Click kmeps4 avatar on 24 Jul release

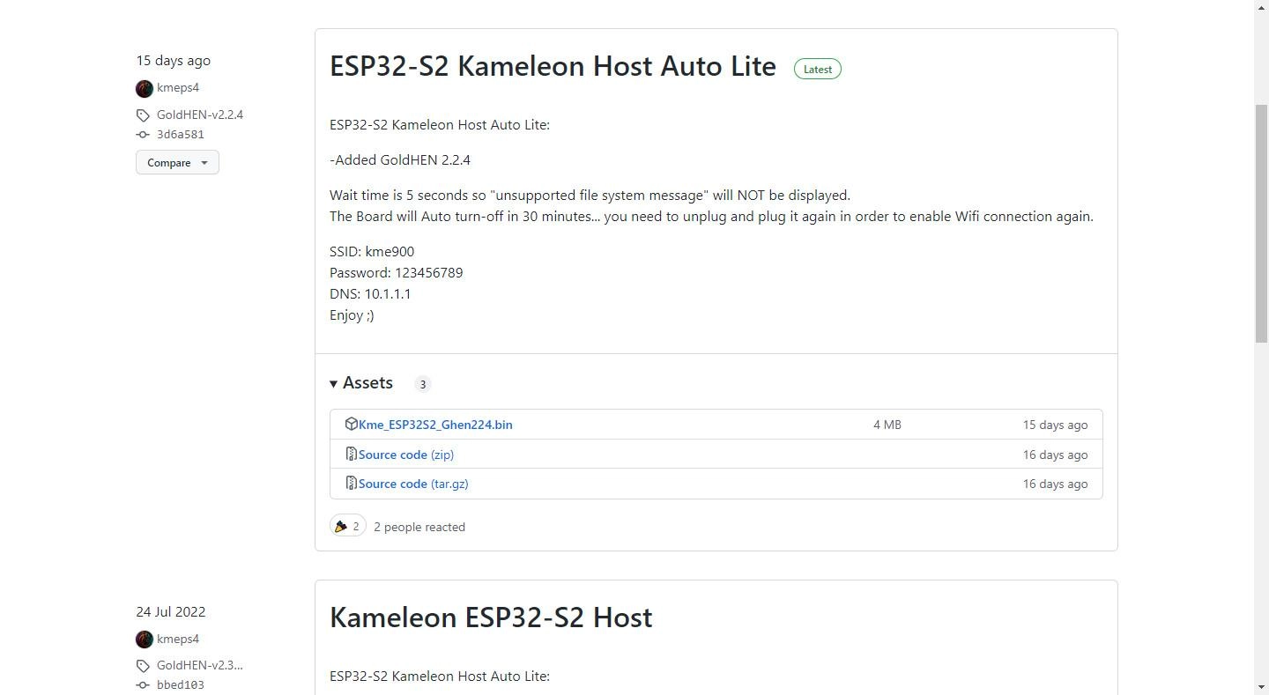point(145,640)
